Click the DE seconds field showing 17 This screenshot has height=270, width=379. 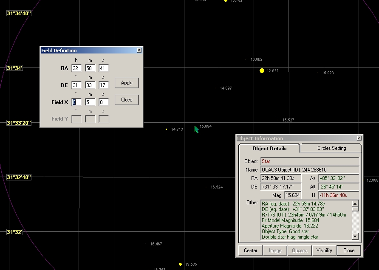103,85
